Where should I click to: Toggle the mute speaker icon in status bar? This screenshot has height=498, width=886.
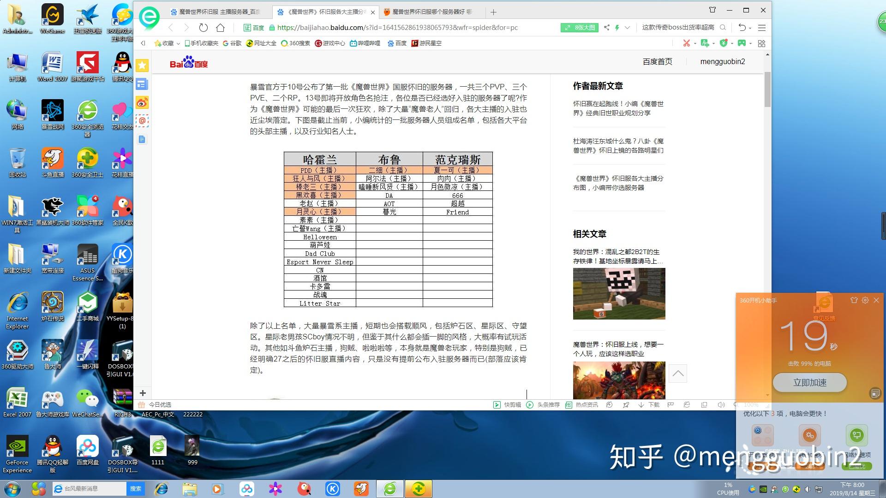pyautogui.click(x=721, y=405)
